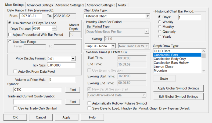
Task: Click Find next to the Symbol field
Action: point(73,90)
